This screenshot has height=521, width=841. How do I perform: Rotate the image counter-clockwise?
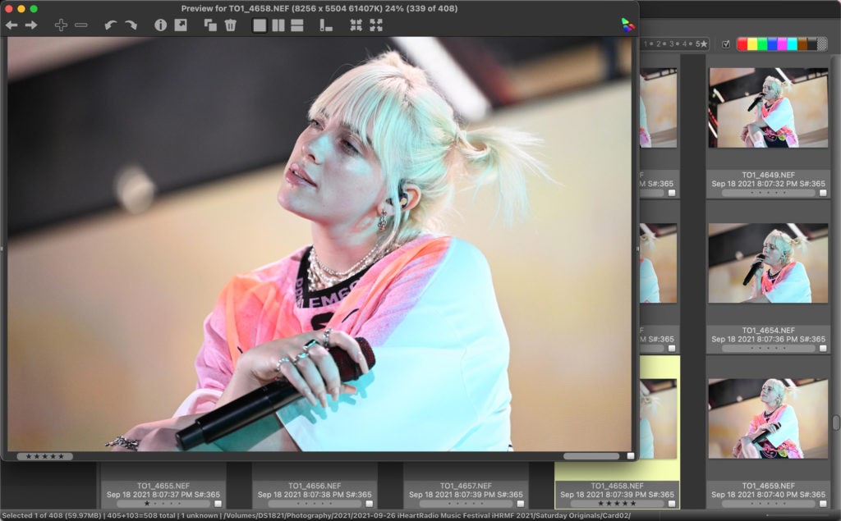click(111, 25)
